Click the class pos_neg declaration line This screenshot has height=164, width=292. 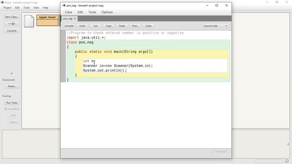click(80, 42)
